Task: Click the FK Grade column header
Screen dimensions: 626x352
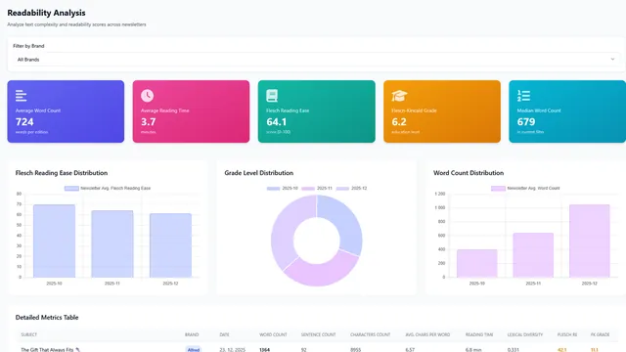Action: 600,334
